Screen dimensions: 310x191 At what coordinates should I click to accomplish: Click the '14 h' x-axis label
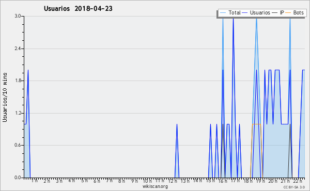coord(197,181)
